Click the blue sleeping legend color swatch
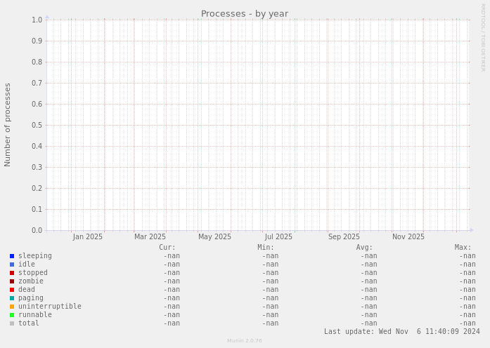Viewport: 490px width, 348px height. (12, 256)
